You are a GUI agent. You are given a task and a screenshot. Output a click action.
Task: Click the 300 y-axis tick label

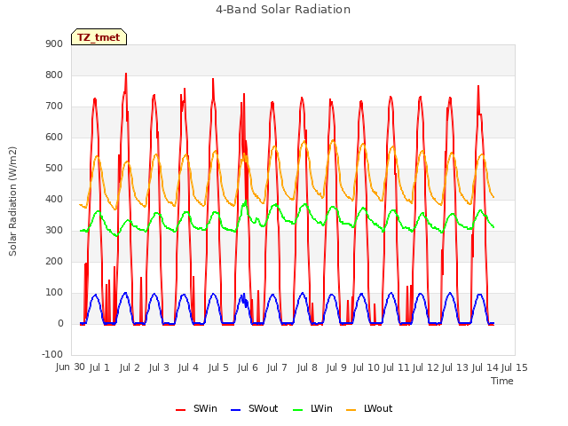coord(54,231)
